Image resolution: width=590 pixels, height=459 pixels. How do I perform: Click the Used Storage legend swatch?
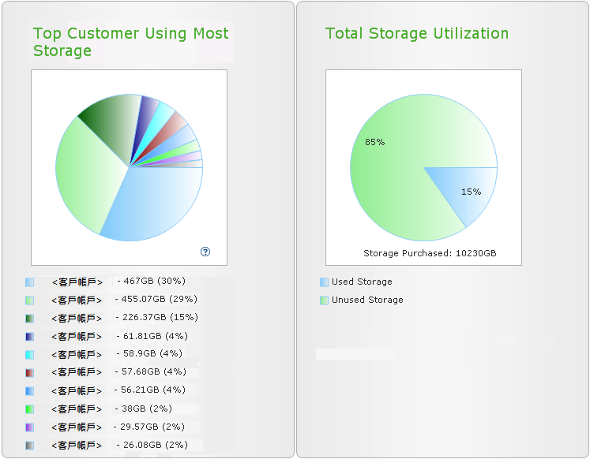pyautogui.click(x=324, y=282)
